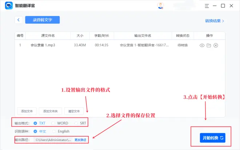Click the 操作 column header

pos(209,36)
